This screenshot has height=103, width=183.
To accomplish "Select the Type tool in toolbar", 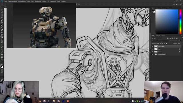I will tap(2, 45).
